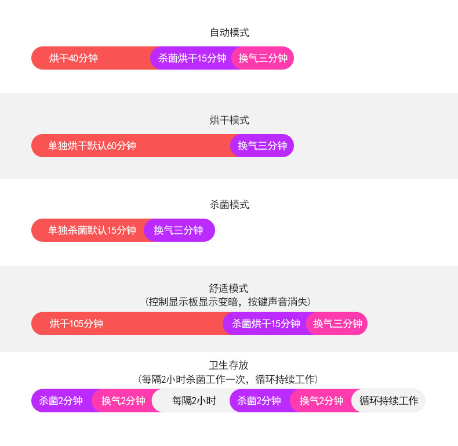Click the 换气三分钟 pink pill in 自动模式
This screenshot has height=446, width=458.
tap(262, 58)
